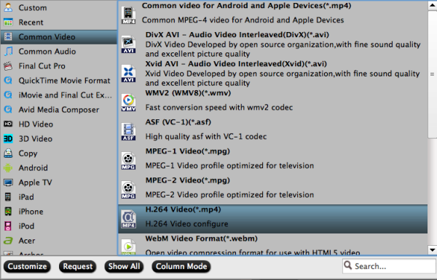Select MPEG-2 Video(*.mpg) format
The width and height of the screenshot is (437, 280).
tap(273, 190)
